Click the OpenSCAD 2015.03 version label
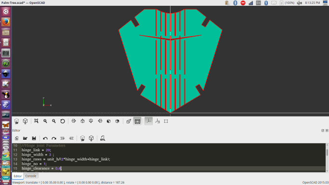The width and height of the screenshot is (329, 185). pyautogui.click(x=316, y=183)
